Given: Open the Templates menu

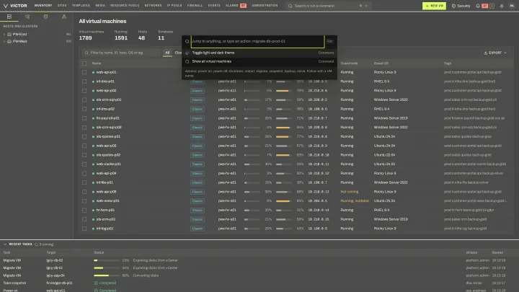Looking at the screenshot, I should 81,6.
